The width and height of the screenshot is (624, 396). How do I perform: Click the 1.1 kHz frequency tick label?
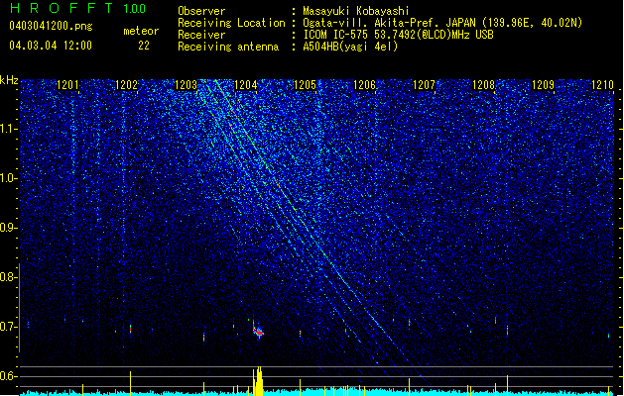[x=8, y=129]
